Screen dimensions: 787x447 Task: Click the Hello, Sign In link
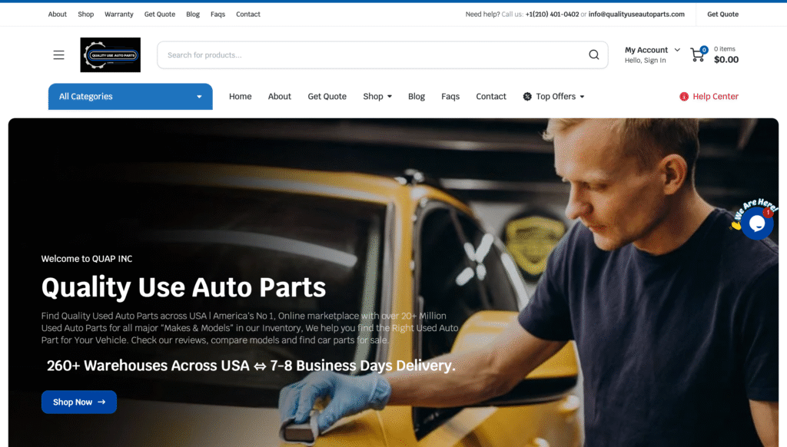point(646,60)
